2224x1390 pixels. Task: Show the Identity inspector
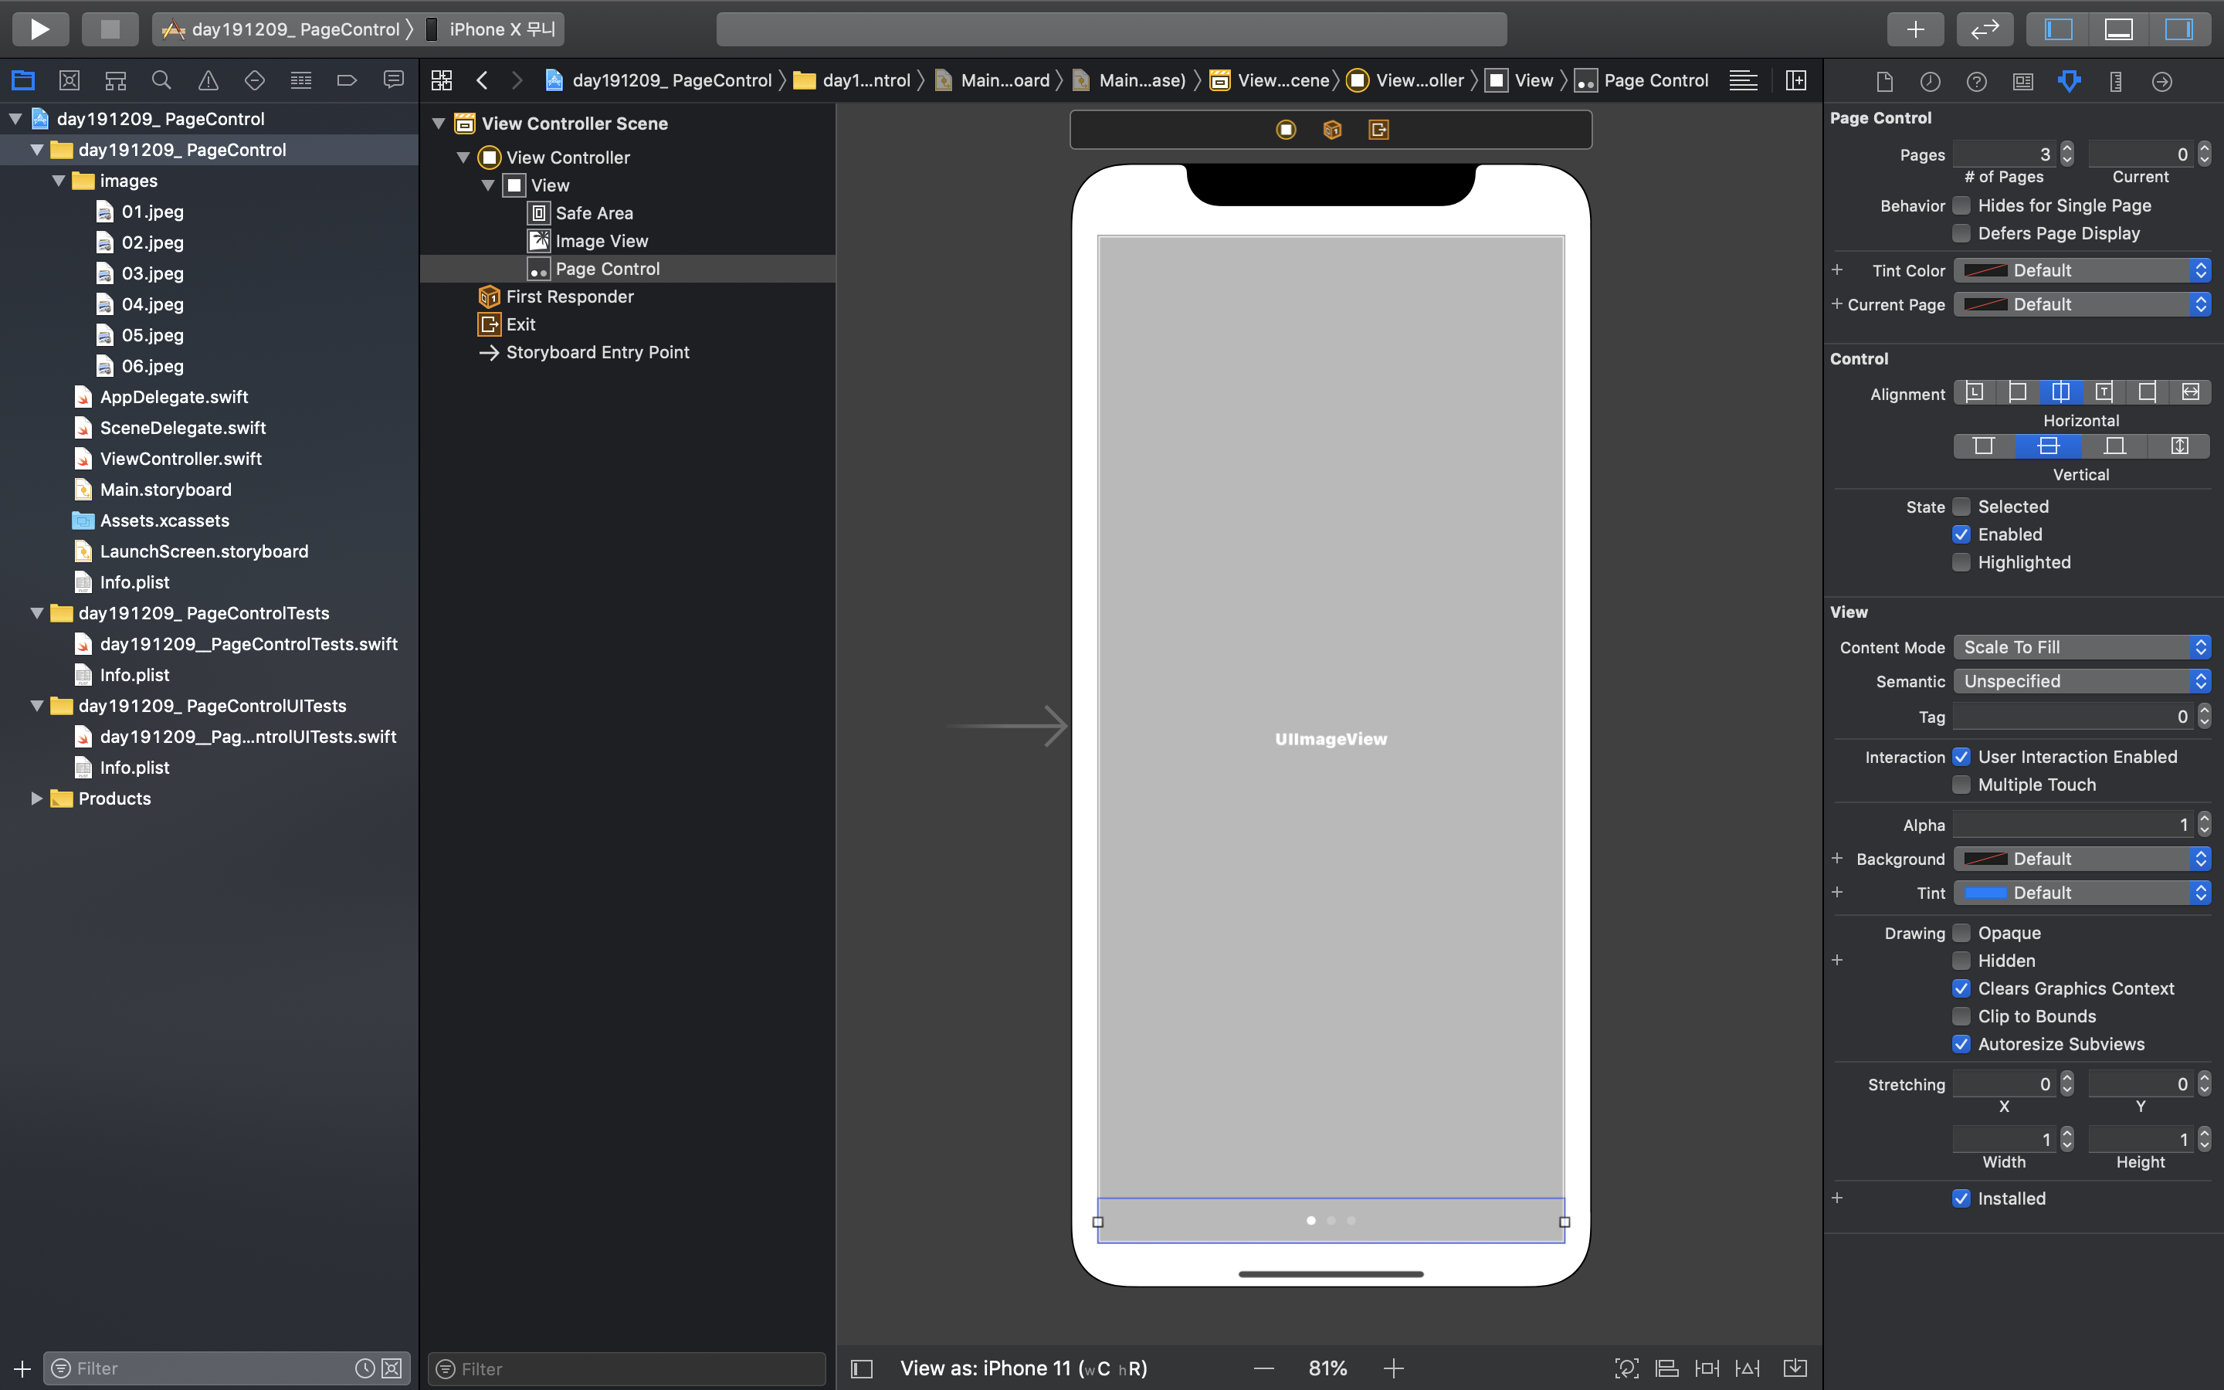[2022, 82]
